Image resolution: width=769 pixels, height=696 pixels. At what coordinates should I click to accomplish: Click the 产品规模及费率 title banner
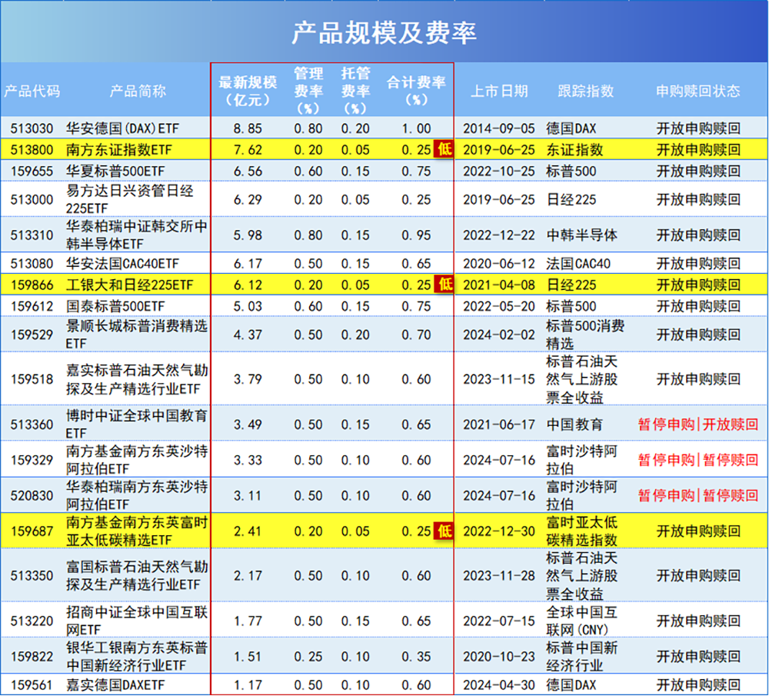pos(384,32)
